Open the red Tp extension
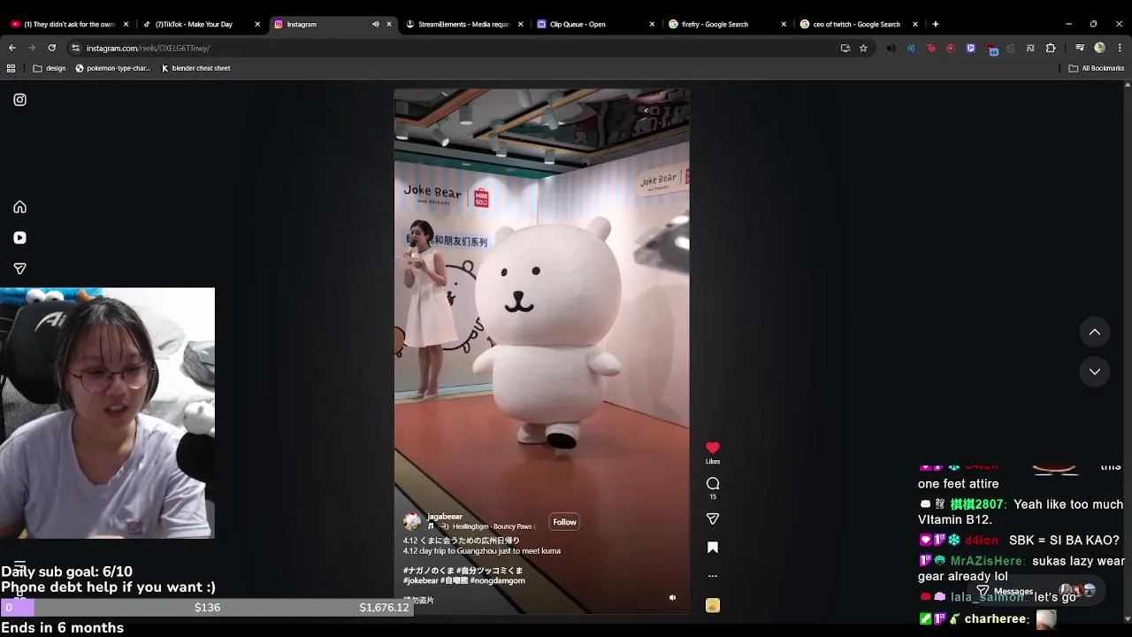The width and height of the screenshot is (1132, 637). 931,48
